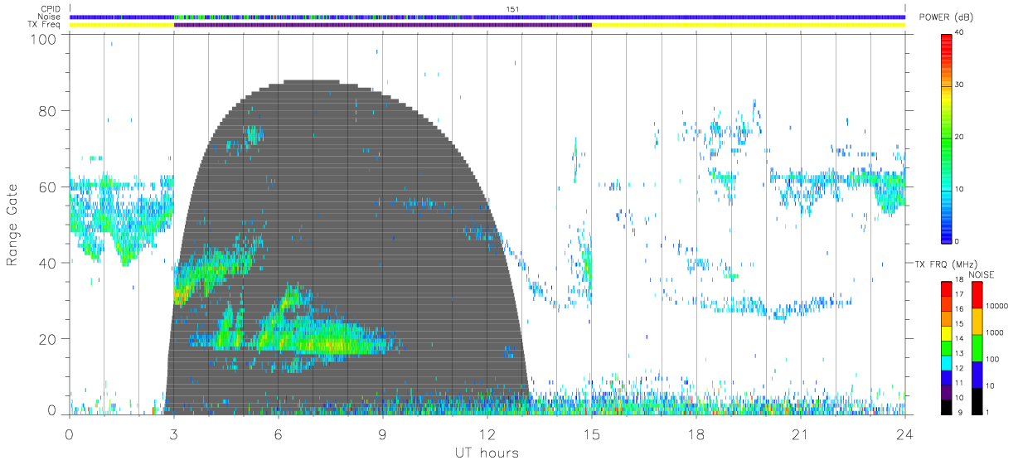This screenshot has width=1018, height=470.
Task: Click the 9 UT hour tick label
Action: coord(383,434)
